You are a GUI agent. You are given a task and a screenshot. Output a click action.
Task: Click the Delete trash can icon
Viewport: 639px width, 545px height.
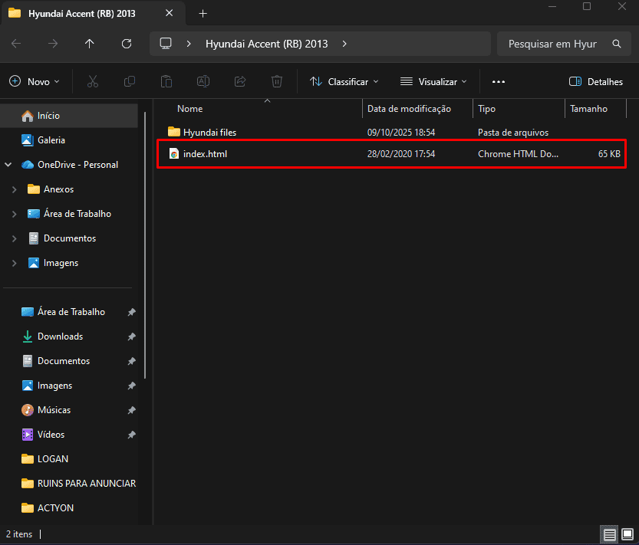(277, 81)
